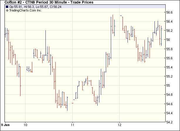Select the 55.4 price axis label
The image size is (180, 131).
pos(170,67)
